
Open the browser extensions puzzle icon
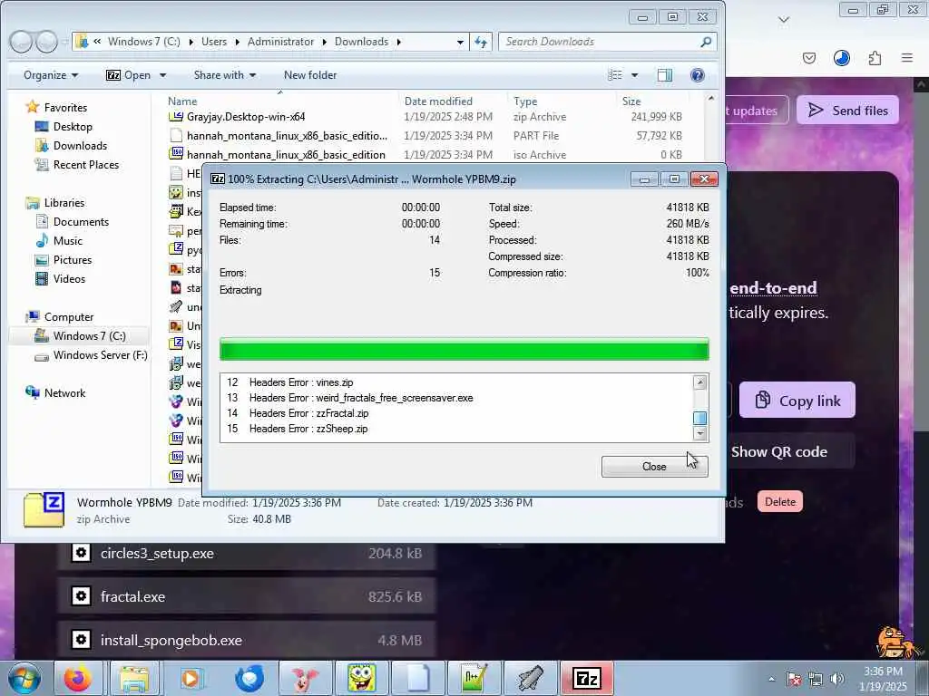pos(875,58)
